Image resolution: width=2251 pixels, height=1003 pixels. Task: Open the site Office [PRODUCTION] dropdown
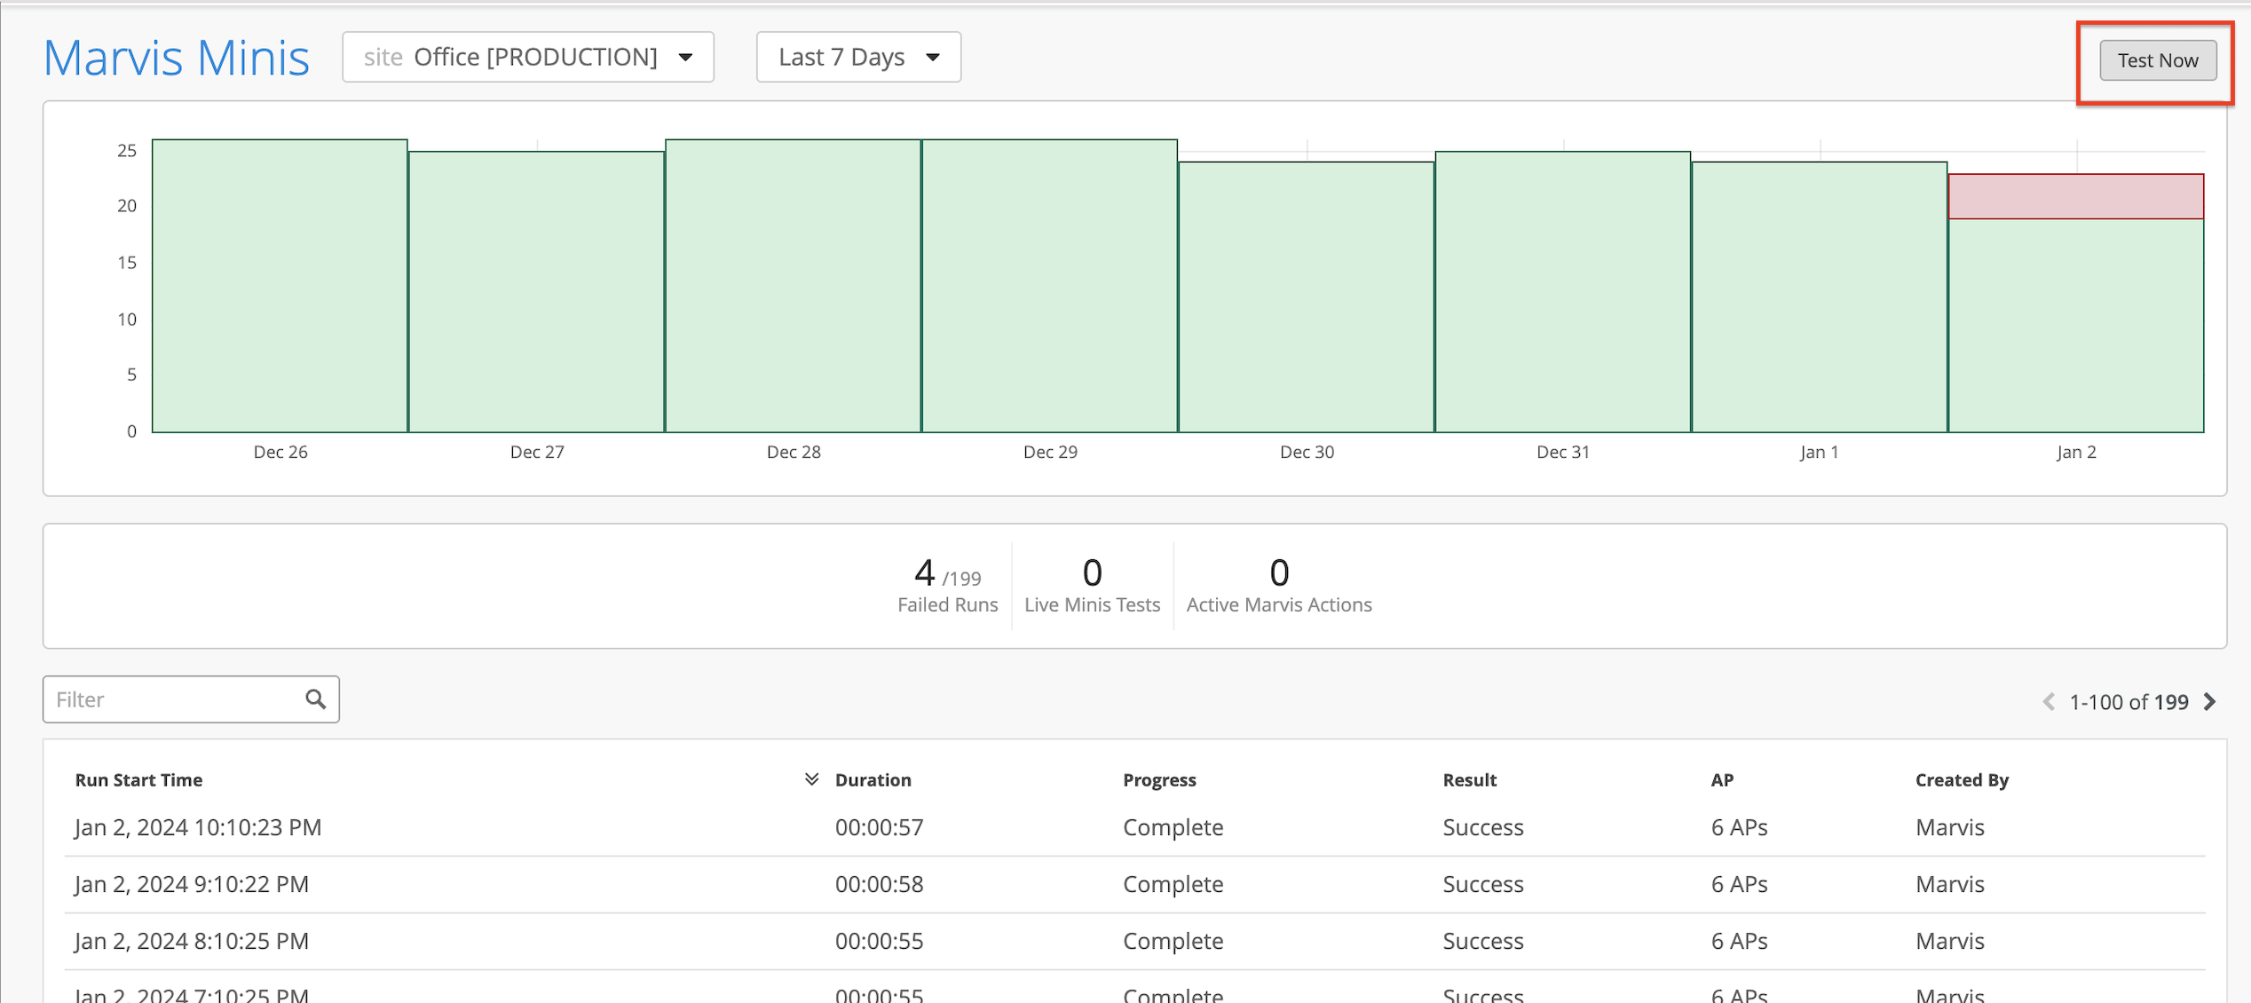[528, 57]
